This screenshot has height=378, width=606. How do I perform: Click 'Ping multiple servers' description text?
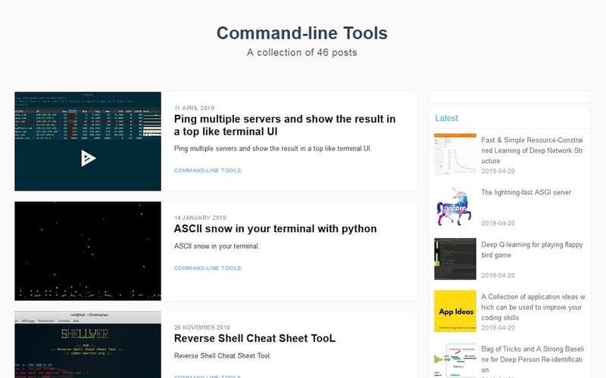coord(273,148)
